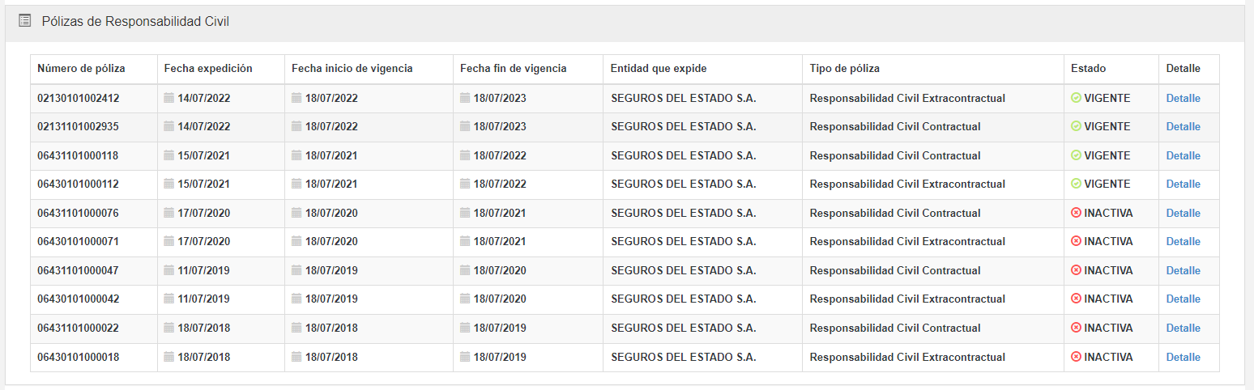Click green VIGENTE icon for policy 06430101000112

[1076, 184]
